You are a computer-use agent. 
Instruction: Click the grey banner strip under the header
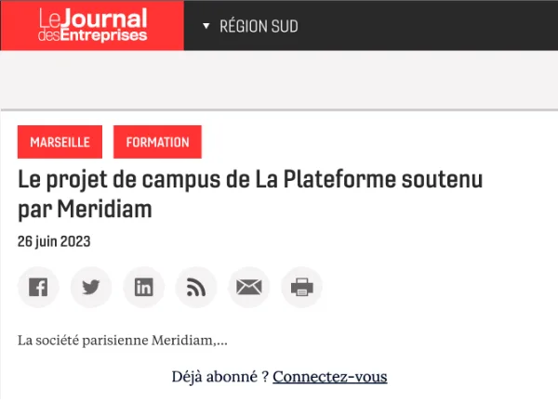coord(279,79)
